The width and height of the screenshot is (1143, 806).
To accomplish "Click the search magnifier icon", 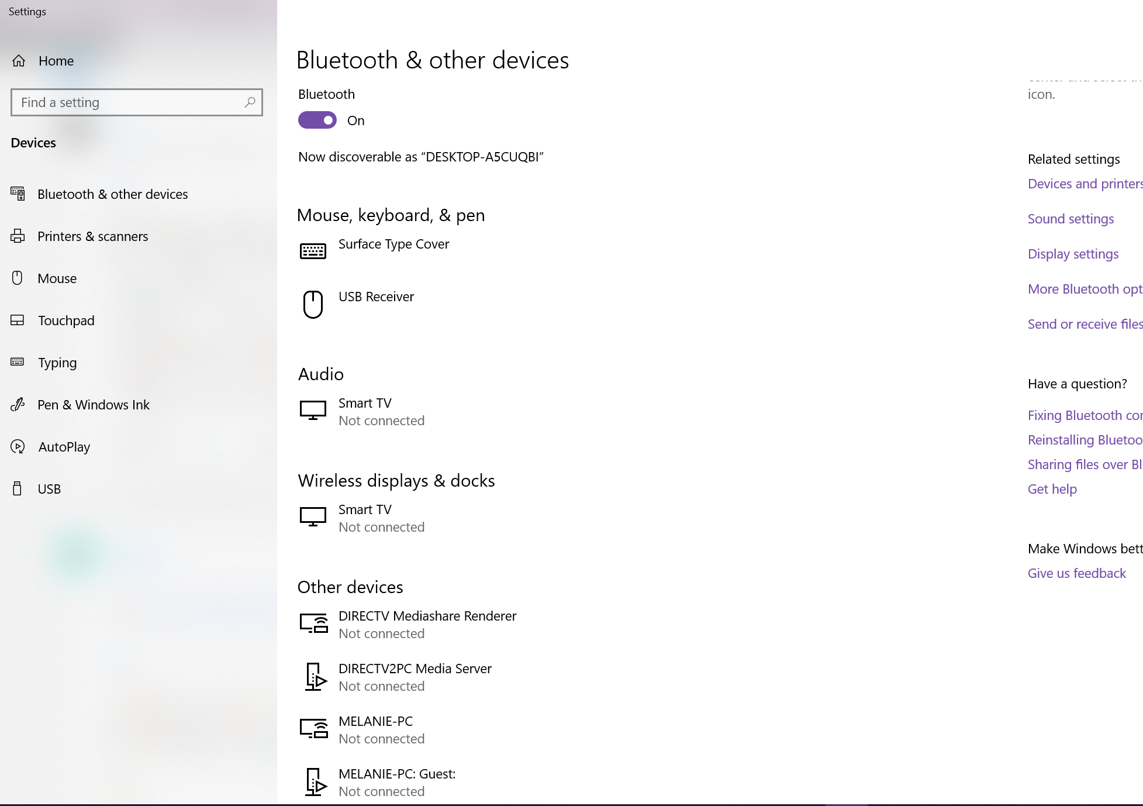I will tap(250, 102).
